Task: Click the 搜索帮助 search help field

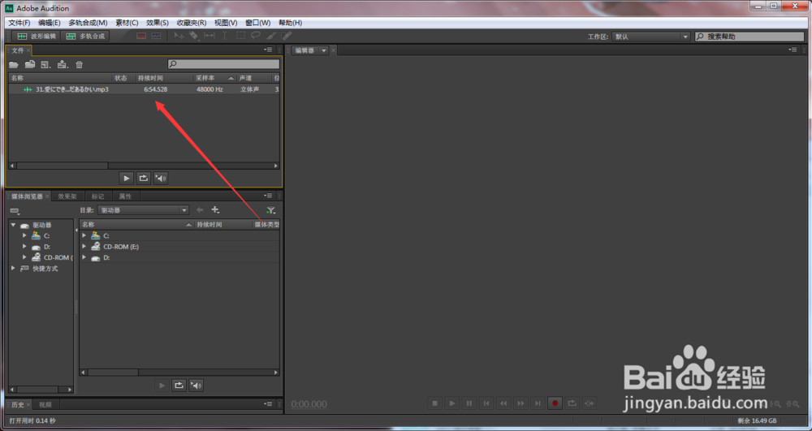Action: pos(749,37)
